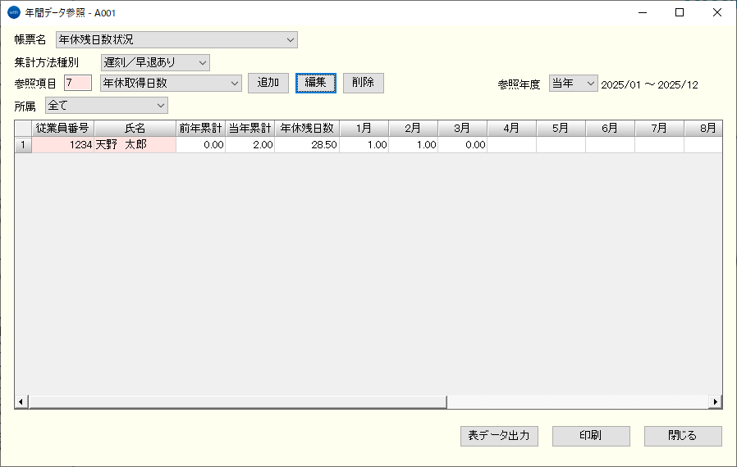737x467 pixels.
Task: Click the 表データ出力 button
Action: [499, 436]
